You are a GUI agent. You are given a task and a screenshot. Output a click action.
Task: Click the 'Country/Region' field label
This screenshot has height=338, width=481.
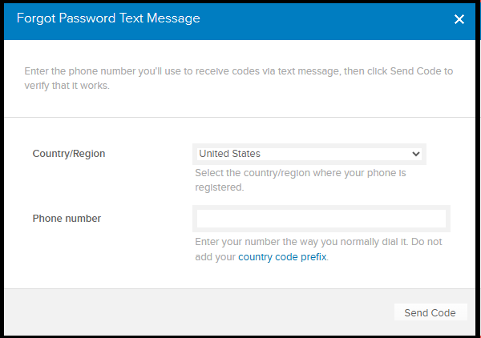click(x=69, y=154)
